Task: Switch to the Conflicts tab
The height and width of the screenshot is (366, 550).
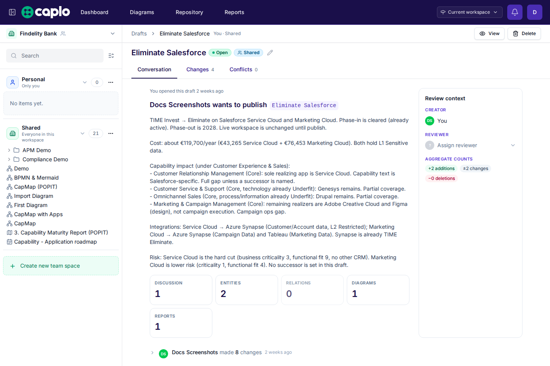Action: [243, 70]
